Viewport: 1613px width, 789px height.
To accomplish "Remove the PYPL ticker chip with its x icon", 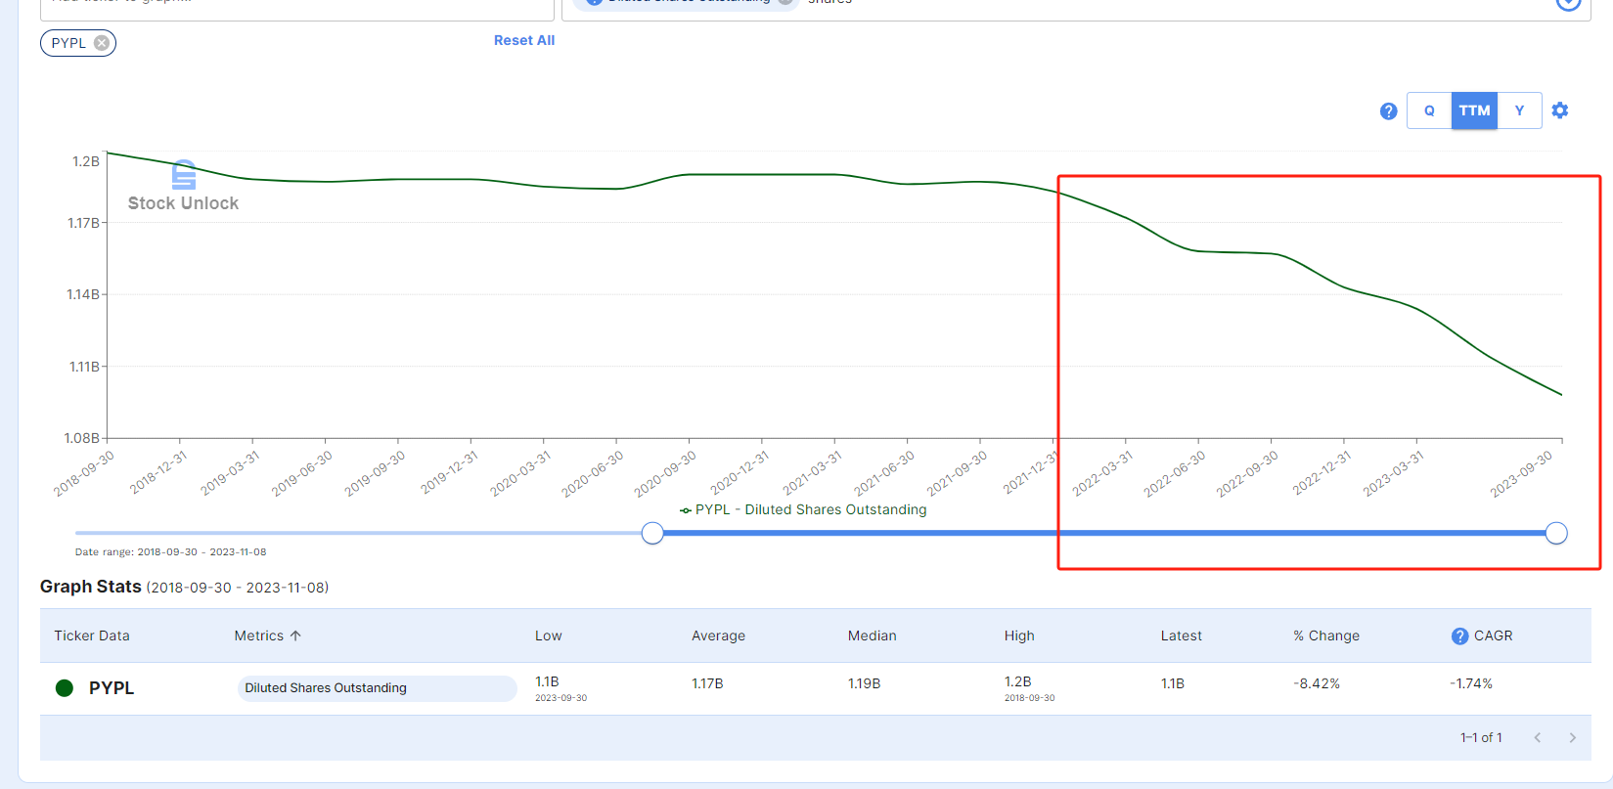I will (102, 43).
